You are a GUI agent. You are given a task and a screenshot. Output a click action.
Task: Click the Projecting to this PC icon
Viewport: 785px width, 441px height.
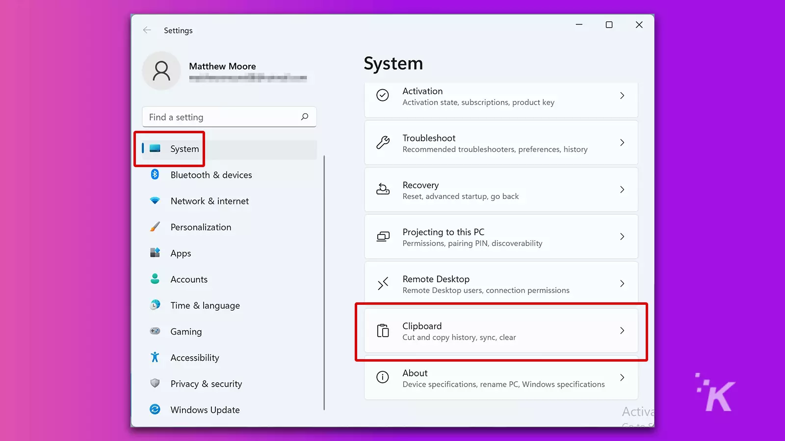(x=383, y=237)
